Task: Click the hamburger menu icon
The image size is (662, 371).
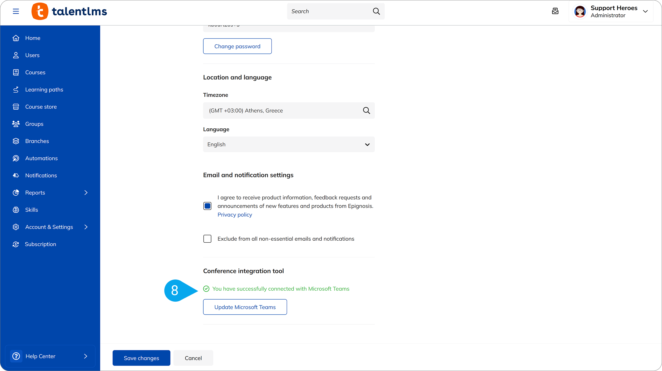Action: point(16,11)
